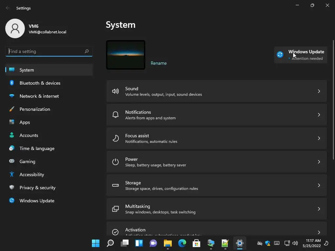Click the Privacy & security shield icon

click(x=12, y=187)
